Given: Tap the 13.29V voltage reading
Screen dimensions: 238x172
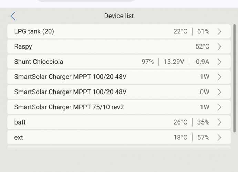Looking at the screenshot, I should pos(174,62).
